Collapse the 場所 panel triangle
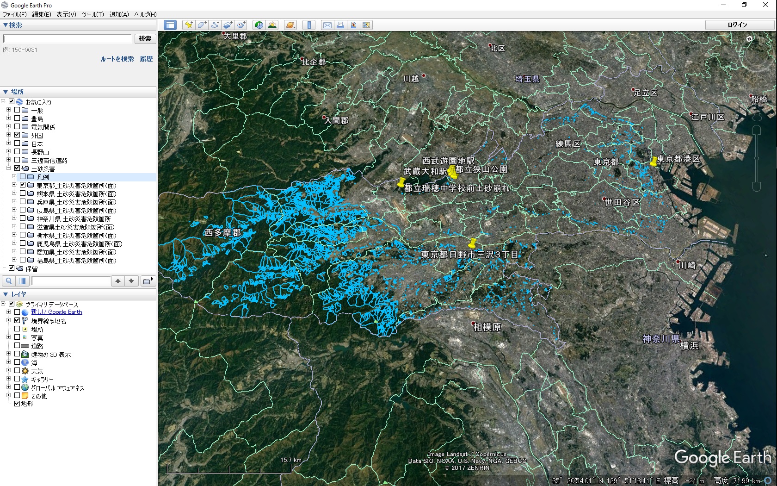This screenshot has height=486, width=777. (5, 92)
